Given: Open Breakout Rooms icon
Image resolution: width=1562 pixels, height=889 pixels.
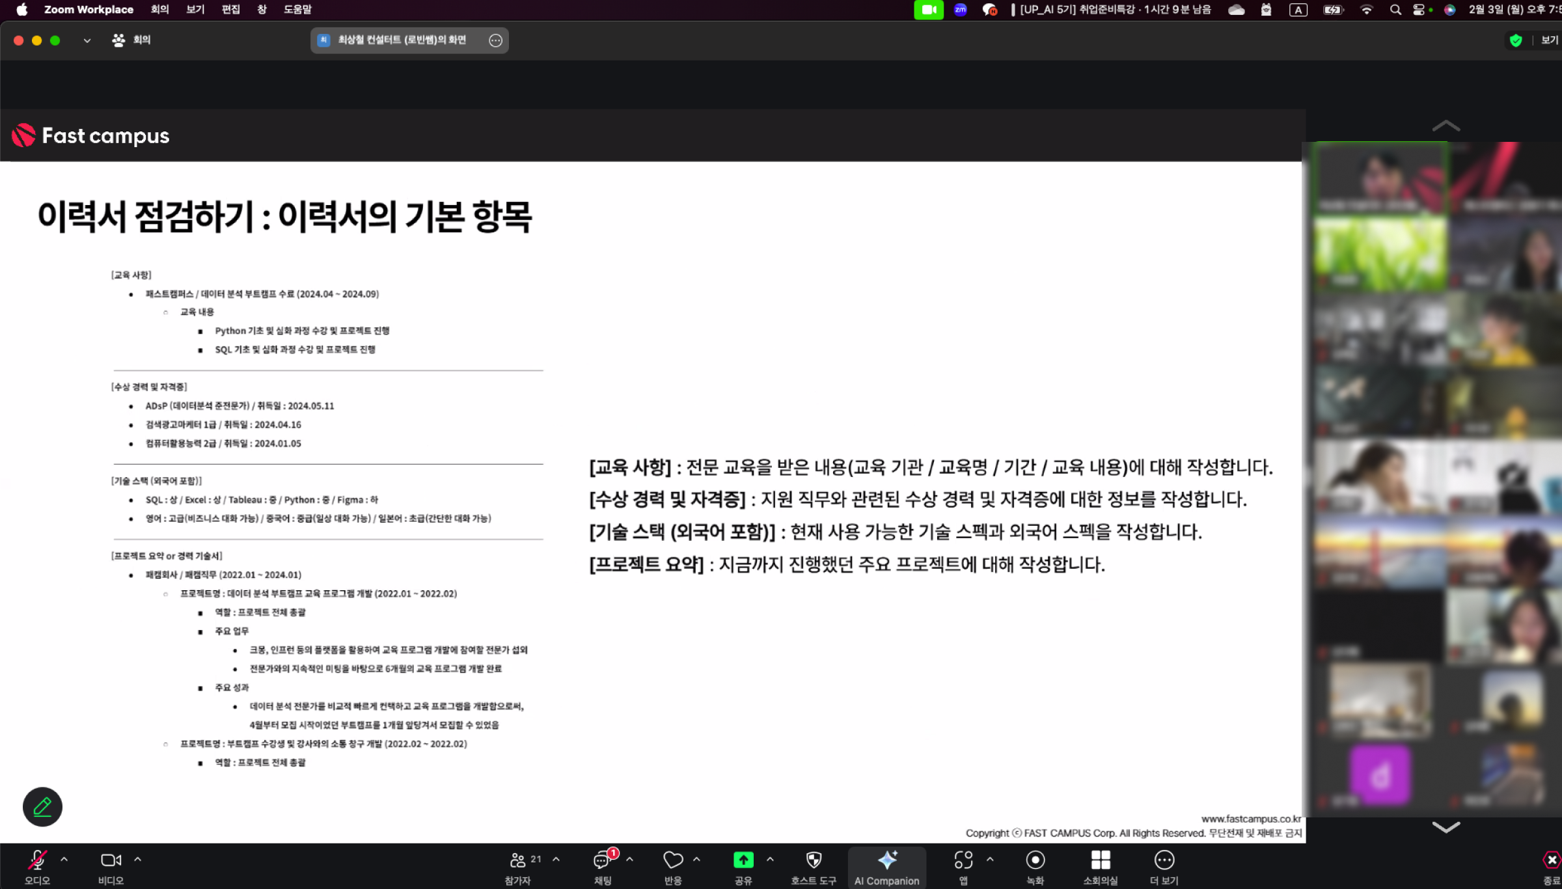Looking at the screenshot, I should (x=1100, y=860).
